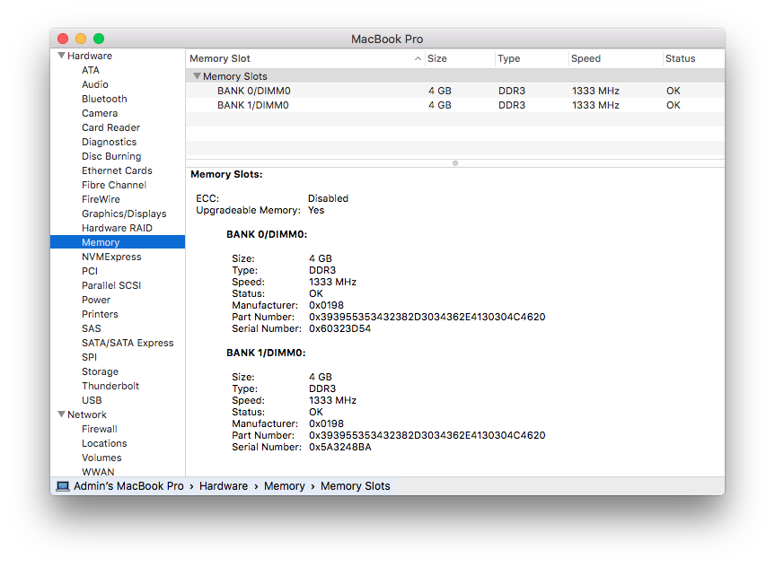Image resolution: width=775 pixels, height=567 pixels.
Task: Open Storage information
Action: pyautogui.click(x=100, y=371)
